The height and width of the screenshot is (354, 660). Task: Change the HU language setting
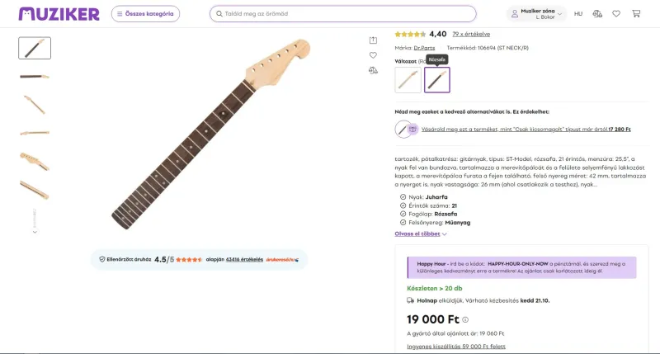tap(578, 14)
